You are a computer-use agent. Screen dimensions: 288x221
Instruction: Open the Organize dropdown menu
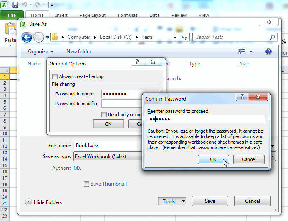coord(41,52)
